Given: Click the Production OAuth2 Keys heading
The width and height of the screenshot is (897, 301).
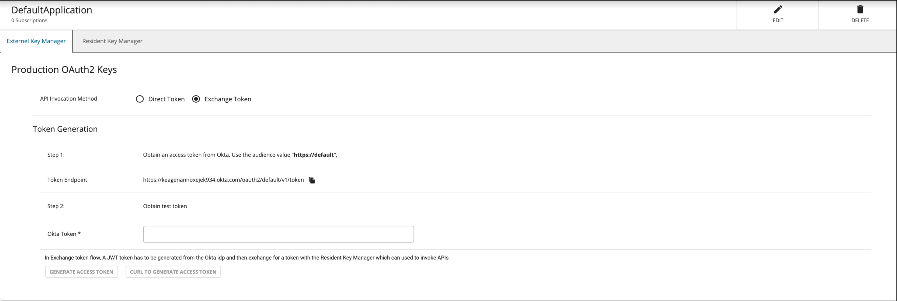Looking at the screenshot, I should (x=64, y=69).
